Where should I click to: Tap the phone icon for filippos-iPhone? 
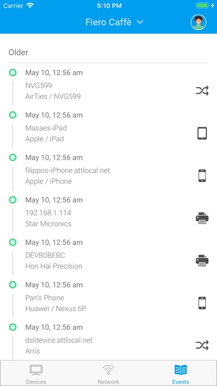pyautogui.click(x=202, y=176)
